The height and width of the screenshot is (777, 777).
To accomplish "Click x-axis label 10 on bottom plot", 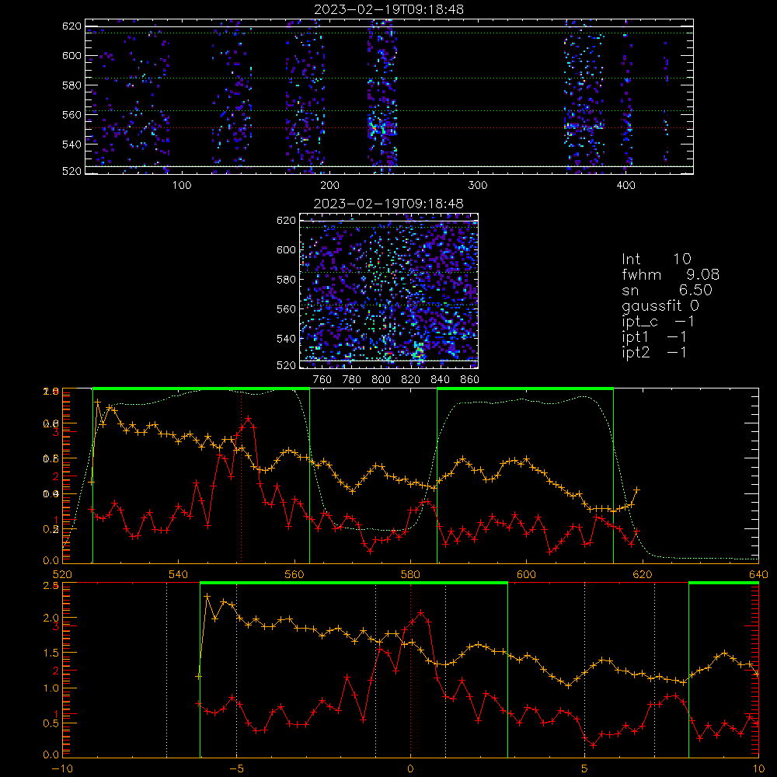I will point(758,769).
